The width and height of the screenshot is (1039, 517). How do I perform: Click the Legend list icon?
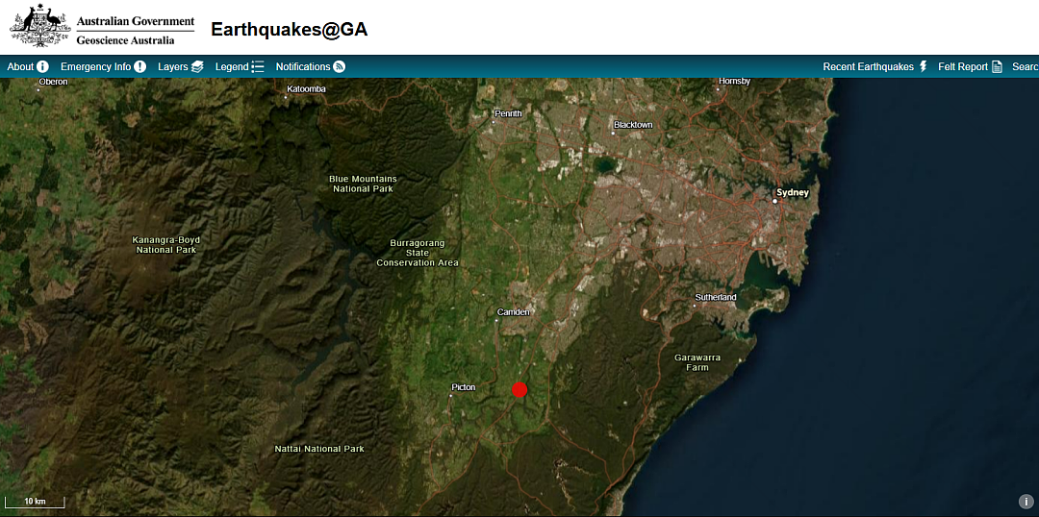tap(258, 67)
